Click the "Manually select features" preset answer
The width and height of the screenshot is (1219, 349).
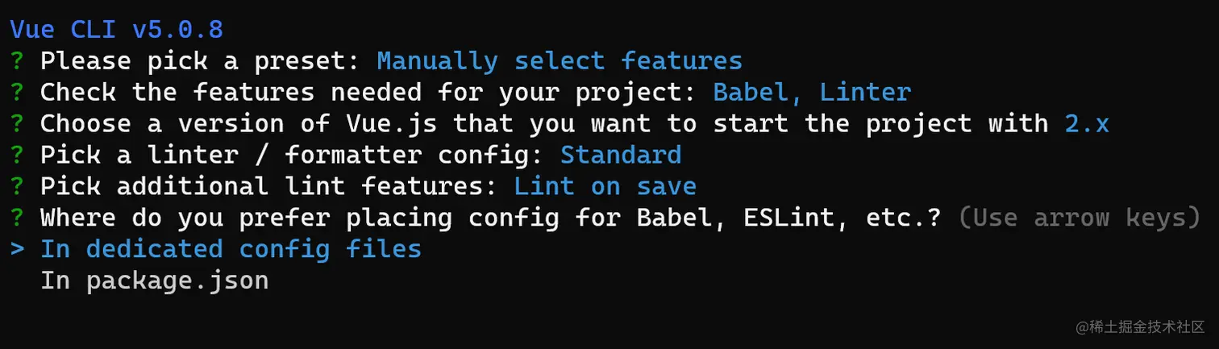(x=560, y=61)
